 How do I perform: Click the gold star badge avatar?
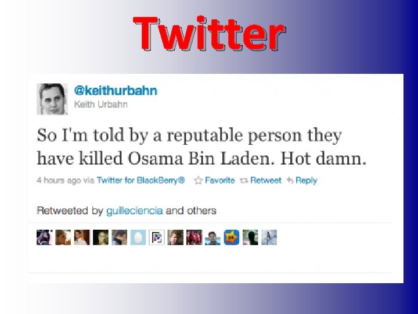232,237
